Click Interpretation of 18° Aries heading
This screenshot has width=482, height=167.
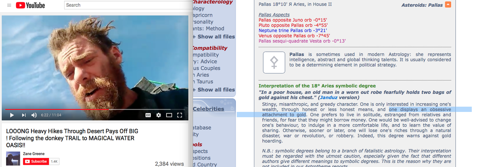tap(317, 86)
